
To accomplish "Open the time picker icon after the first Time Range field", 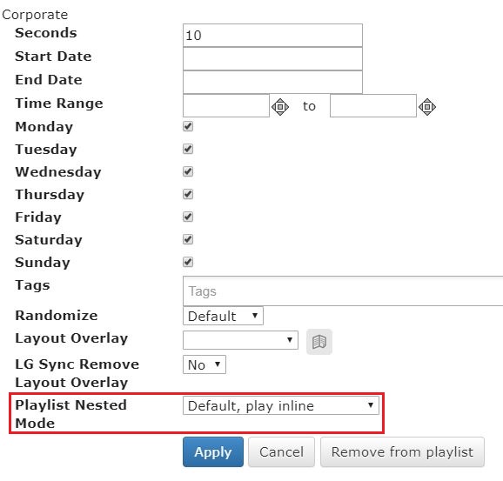I will (280, 106).
